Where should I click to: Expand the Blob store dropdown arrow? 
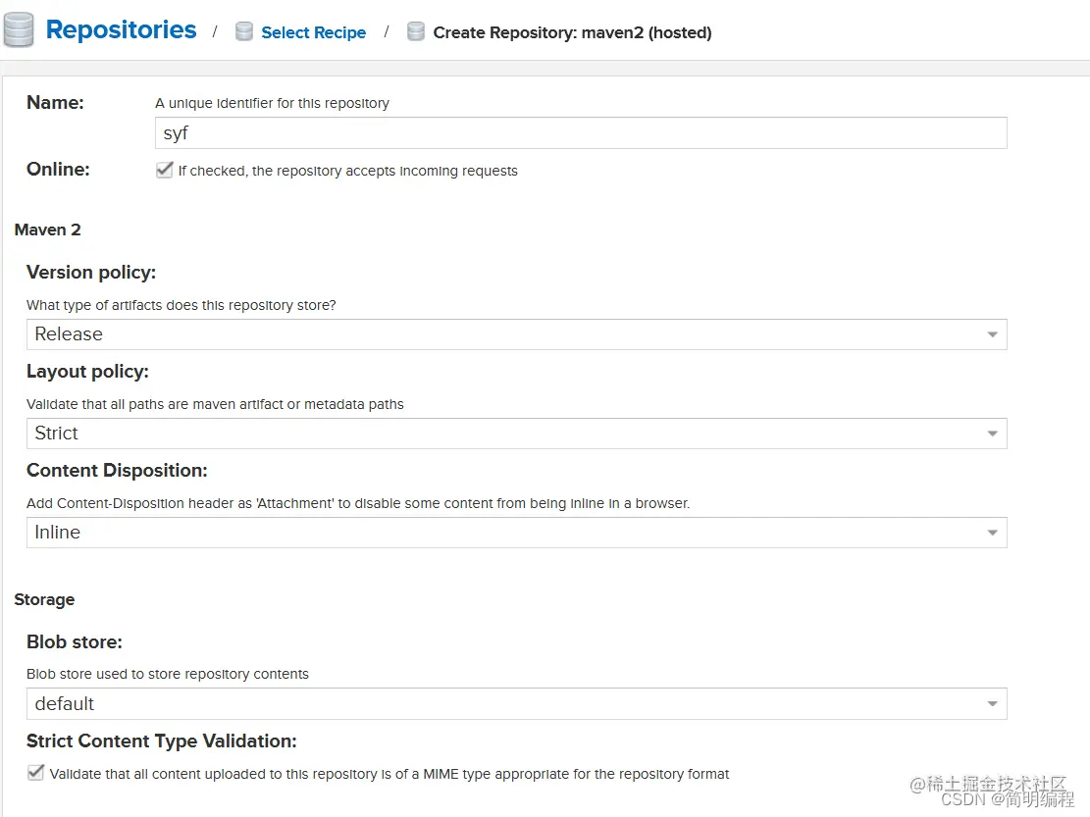(992, 704)
